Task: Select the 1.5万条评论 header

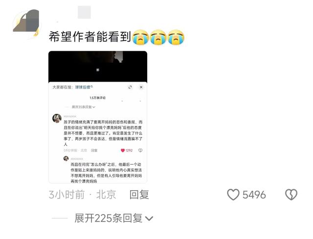Action: coord(98,98)
